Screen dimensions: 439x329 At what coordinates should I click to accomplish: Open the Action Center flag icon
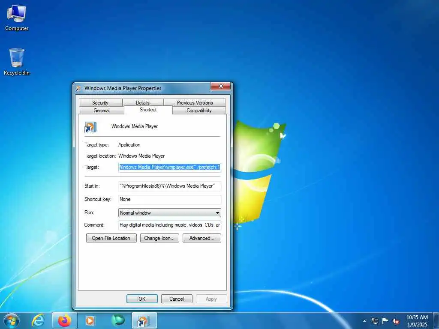385,321
